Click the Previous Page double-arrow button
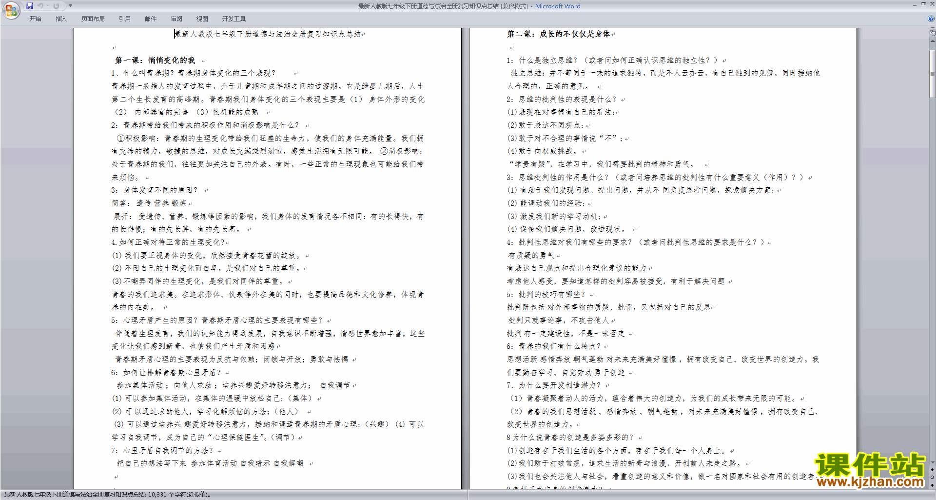This screenshot has height=500, width=936. coord(932,470)
